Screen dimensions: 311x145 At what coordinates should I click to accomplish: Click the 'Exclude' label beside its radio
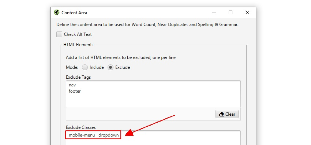(123, 67)
